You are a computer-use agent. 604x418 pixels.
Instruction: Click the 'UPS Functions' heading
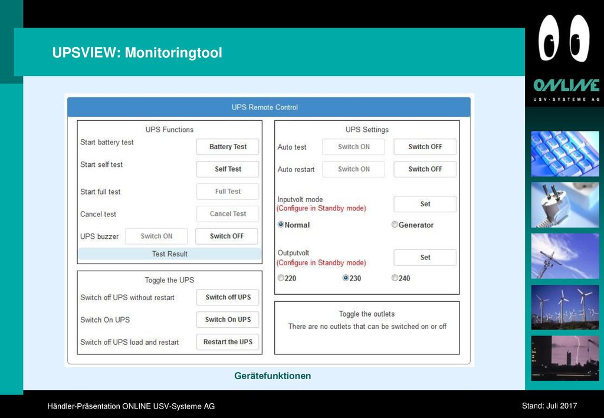tap(169, 130)
